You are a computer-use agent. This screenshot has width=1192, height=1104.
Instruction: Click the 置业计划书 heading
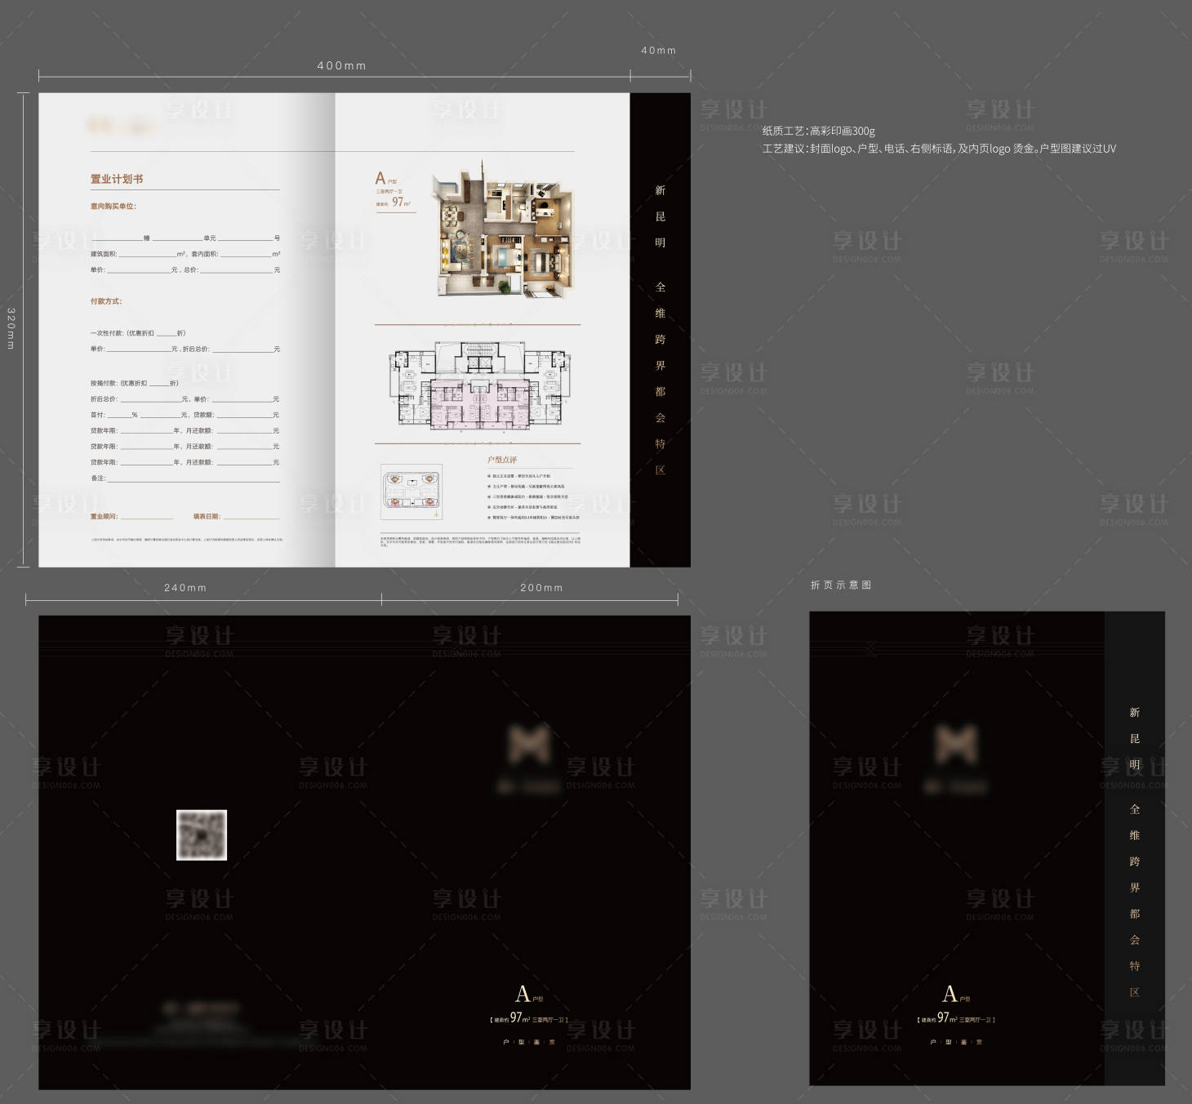coord(117,179)
